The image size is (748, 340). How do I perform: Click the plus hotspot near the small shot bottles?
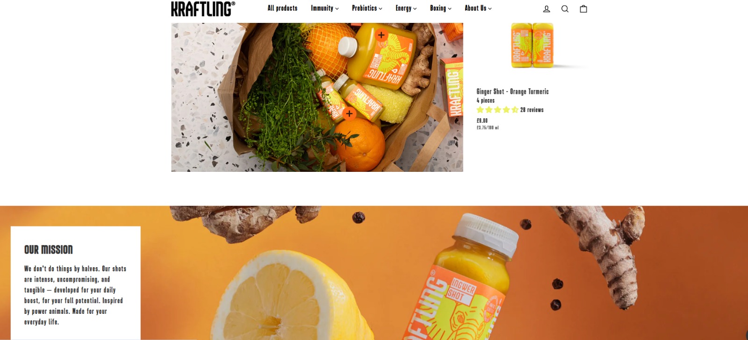(x=349, y=113)
